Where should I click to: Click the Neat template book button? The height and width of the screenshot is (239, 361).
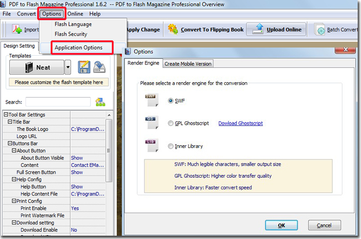point(37,67)
